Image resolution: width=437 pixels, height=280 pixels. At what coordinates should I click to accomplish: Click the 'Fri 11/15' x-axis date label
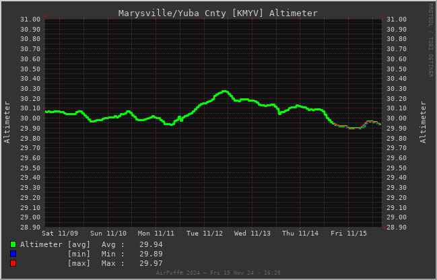coord(349,233)
